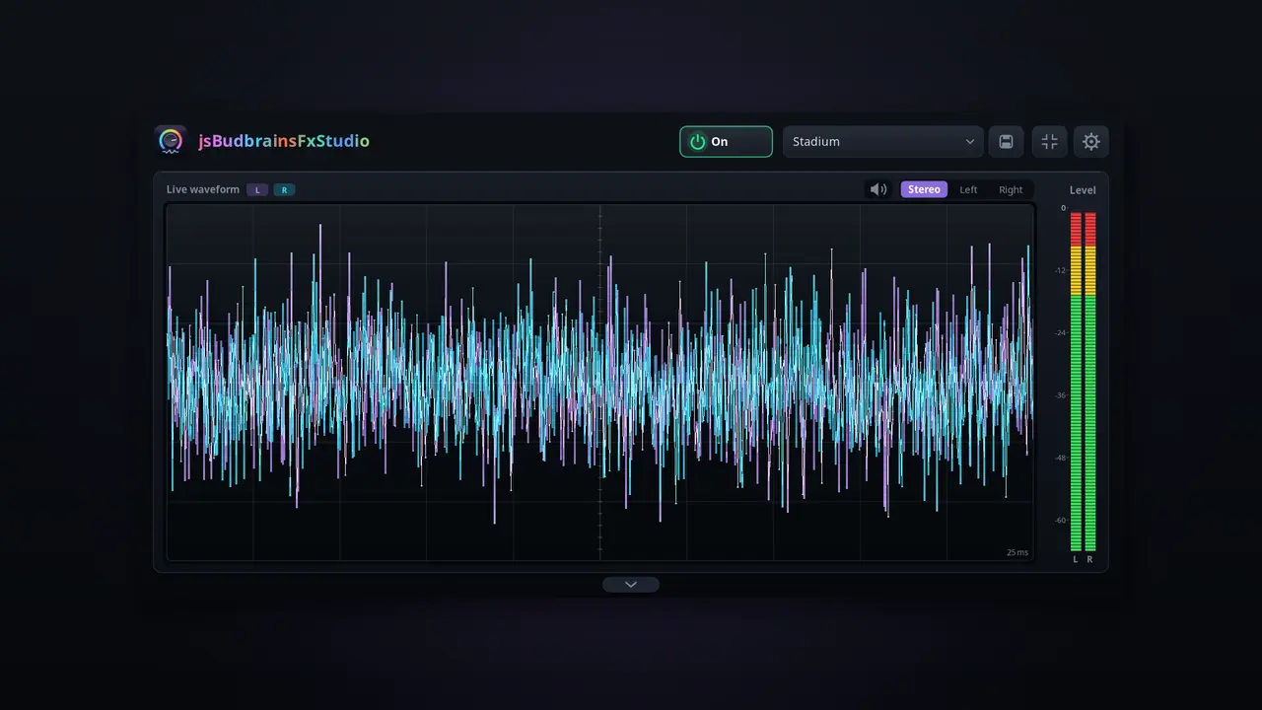
Task: Click the jsBudbrainsFxStudio app logo icon
Action: click(171, 141)
